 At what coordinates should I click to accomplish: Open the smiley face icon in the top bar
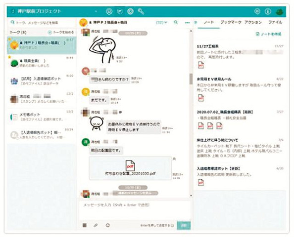tap(130, 11)
